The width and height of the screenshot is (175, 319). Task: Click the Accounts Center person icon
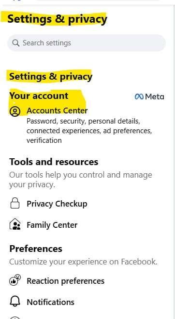(x=15, y=111)
